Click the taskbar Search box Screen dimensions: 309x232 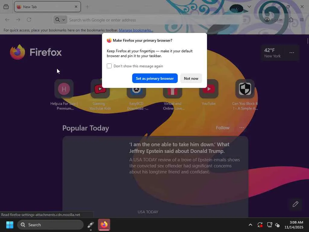click(x=50, y=225)
